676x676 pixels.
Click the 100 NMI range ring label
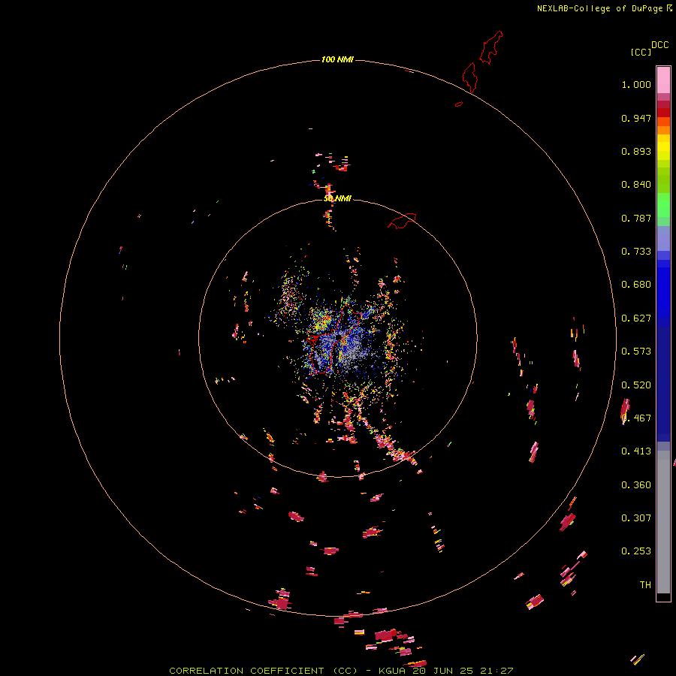coord(337,59)
